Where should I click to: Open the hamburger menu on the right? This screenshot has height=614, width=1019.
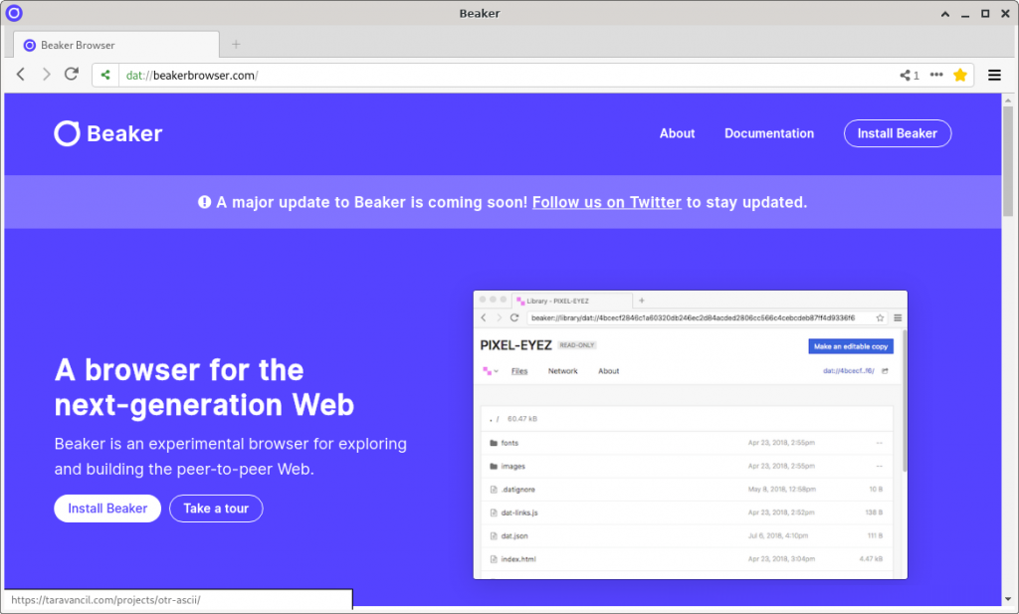[x=994, y=75]
